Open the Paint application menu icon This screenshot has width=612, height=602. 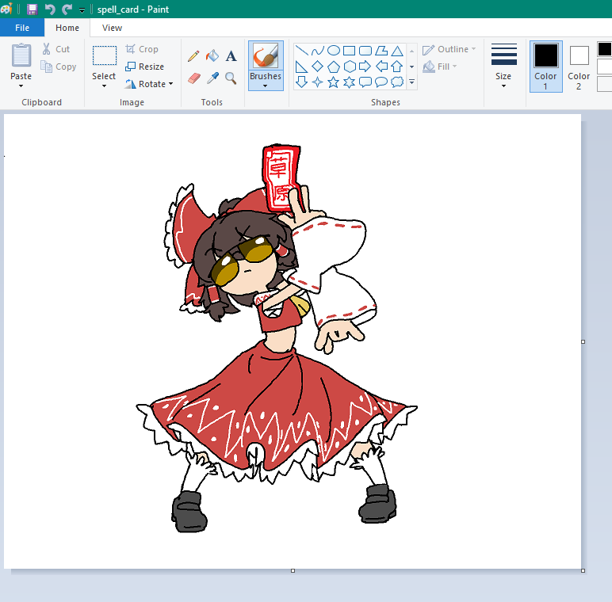click(6, 9)
